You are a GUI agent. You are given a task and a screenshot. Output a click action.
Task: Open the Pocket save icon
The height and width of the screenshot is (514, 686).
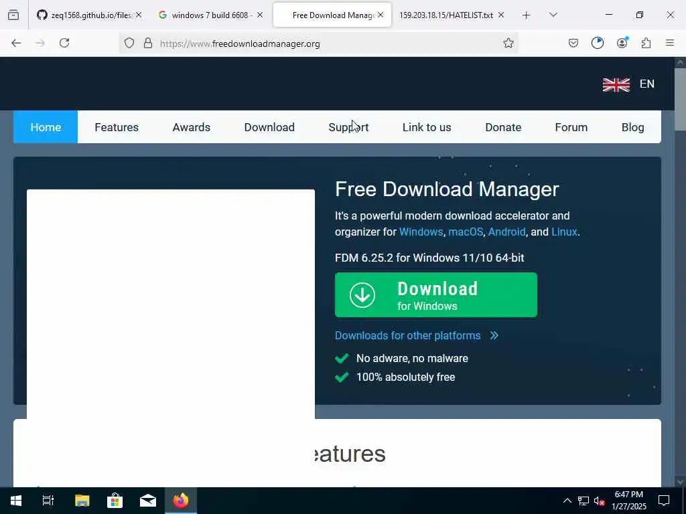[573, 43]
